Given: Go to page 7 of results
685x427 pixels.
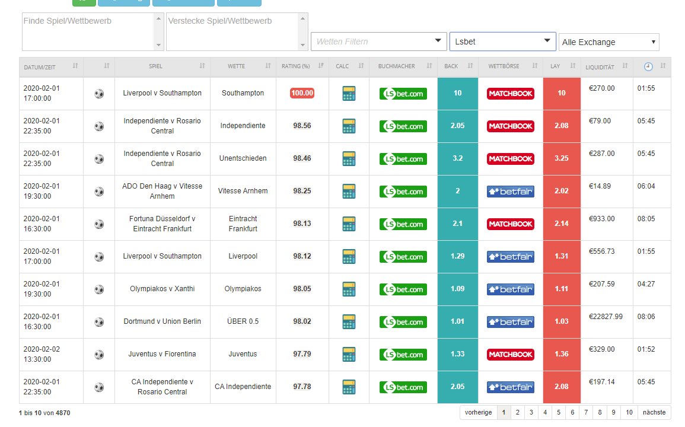Looking at the screenshot, I should coord(586,413).
